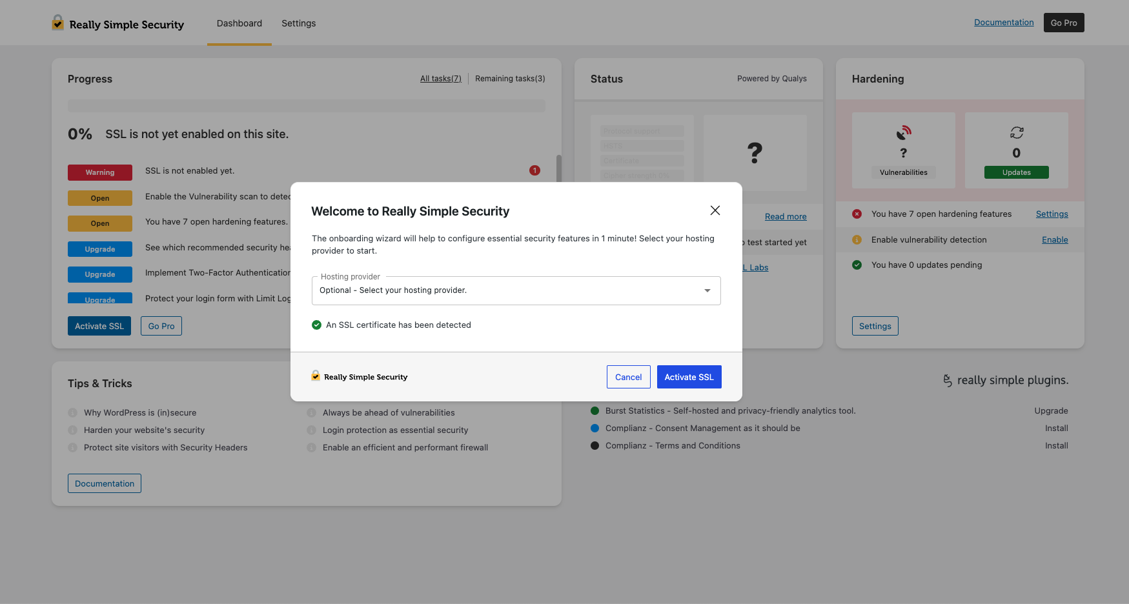Open 'Why WordPress is (in)secure' tip
Screen dimensions: 1129x604
140,412
